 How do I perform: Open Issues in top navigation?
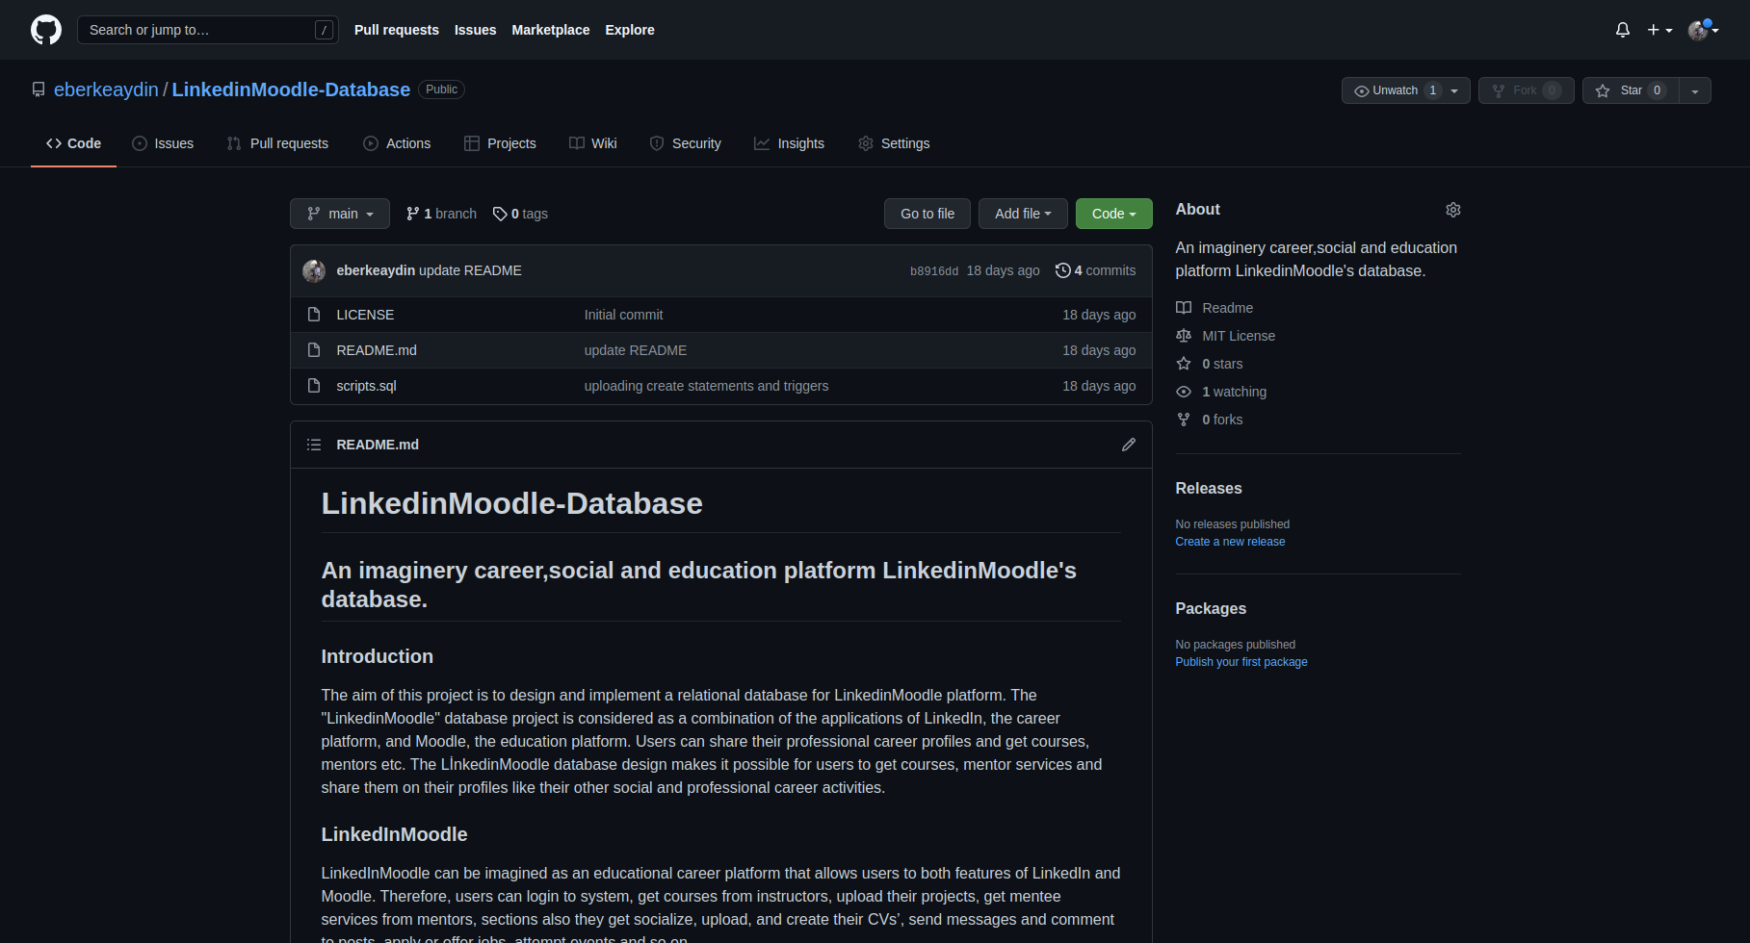[x=475, y=30]
